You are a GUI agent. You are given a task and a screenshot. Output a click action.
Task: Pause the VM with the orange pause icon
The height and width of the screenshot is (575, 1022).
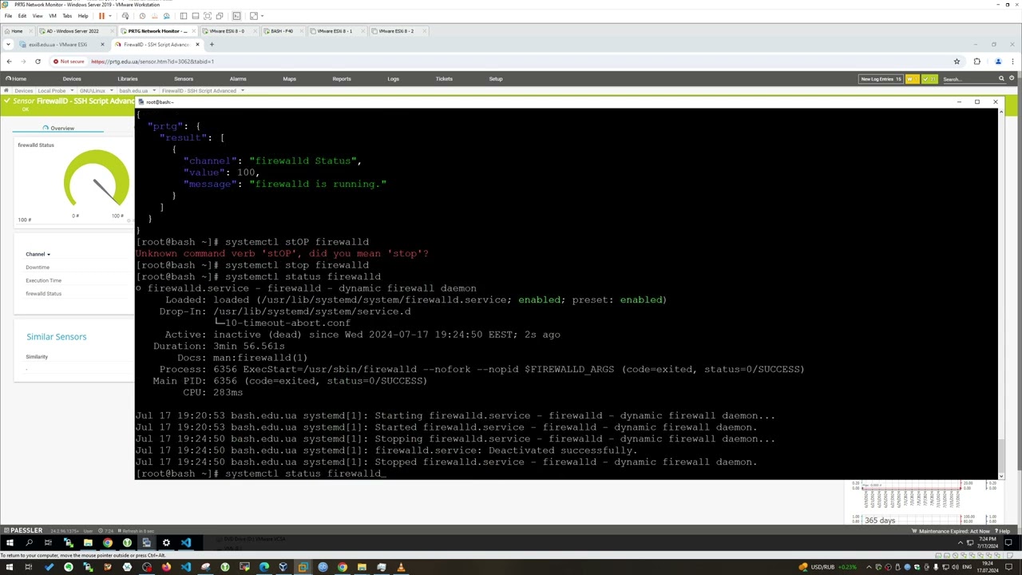[101, 16]
